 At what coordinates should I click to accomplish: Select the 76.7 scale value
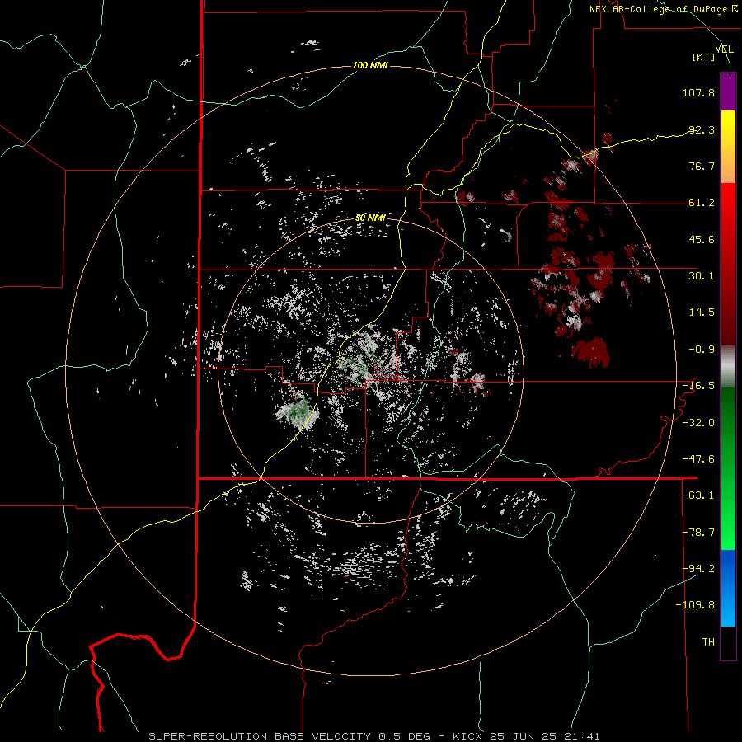pyautogui.click(x=702, y=166)
